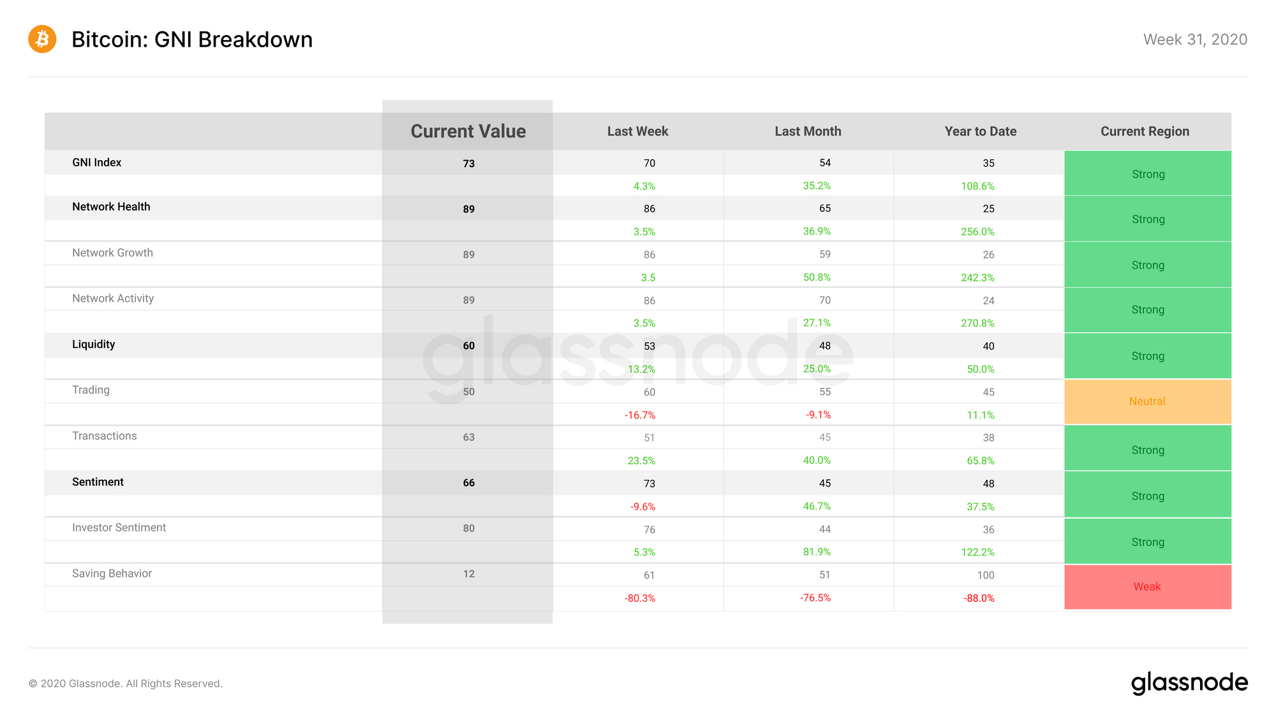Image resolution: width=1276 pixels, height=718 pixels.
Task: Click the Glassnode copyright notice text
Action: 126,684
